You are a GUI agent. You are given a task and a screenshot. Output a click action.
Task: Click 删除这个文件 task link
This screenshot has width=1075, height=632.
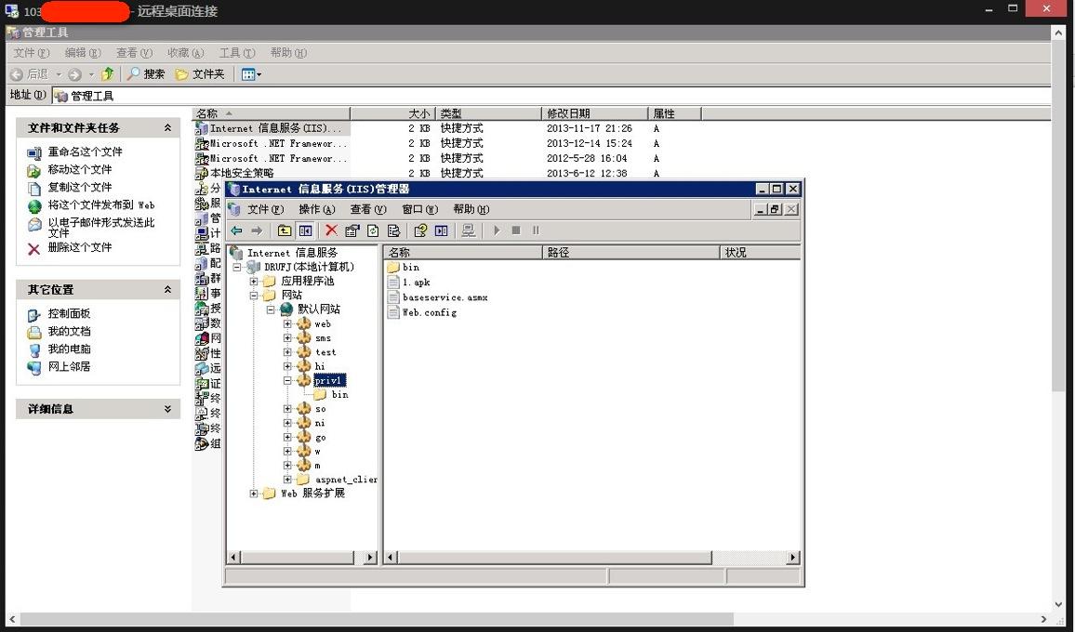tap(80, 247)
